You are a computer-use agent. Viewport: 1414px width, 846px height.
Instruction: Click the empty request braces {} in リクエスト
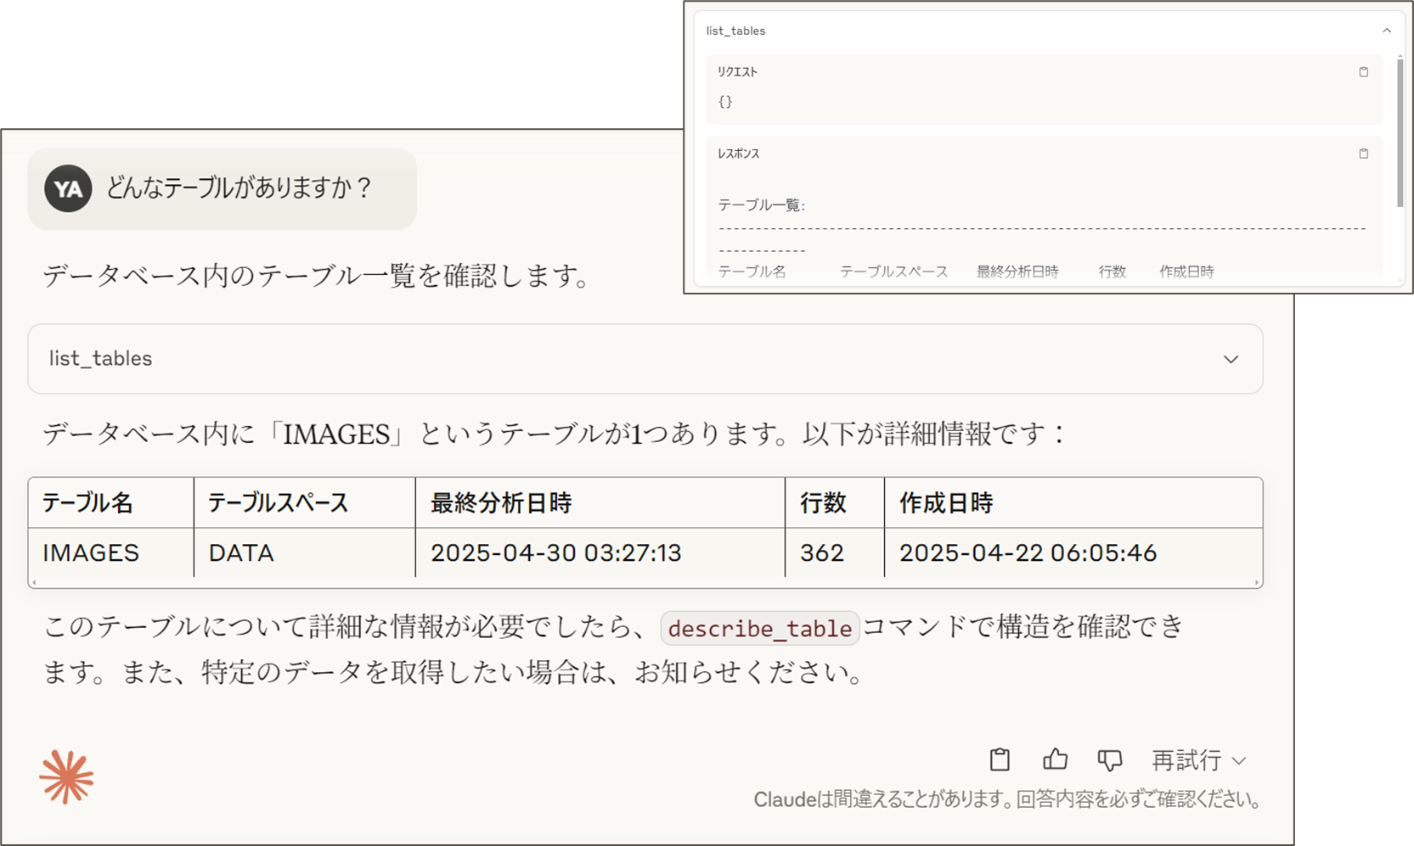click(x=726, y=102)
